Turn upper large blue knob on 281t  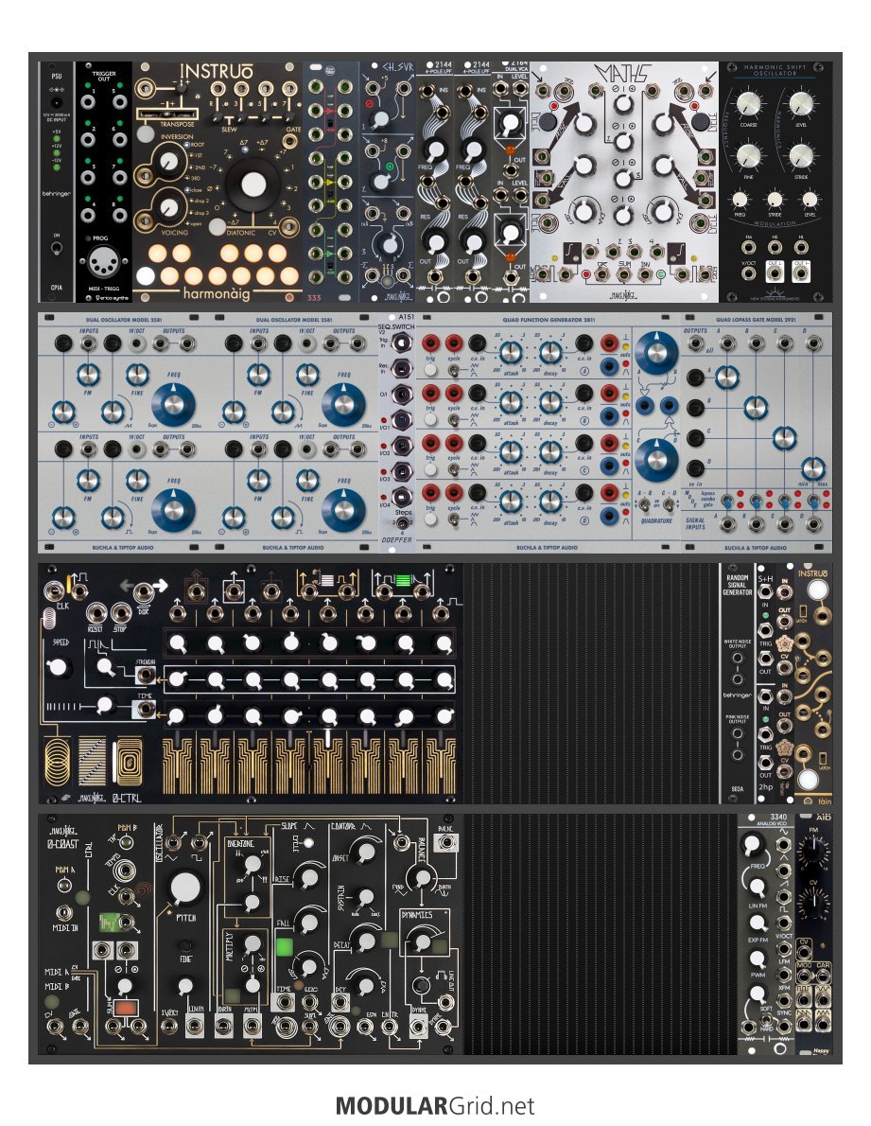656,353
